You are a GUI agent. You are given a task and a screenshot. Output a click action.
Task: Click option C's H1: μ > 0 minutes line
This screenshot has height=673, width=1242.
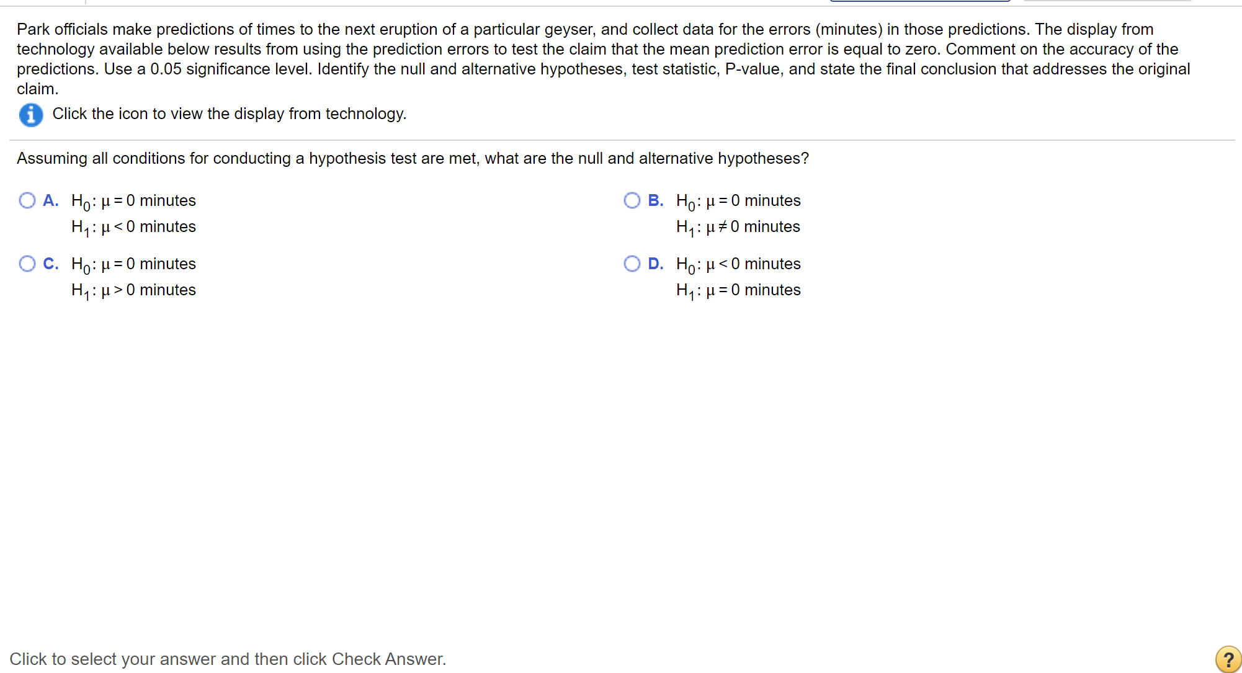(133, 290)
